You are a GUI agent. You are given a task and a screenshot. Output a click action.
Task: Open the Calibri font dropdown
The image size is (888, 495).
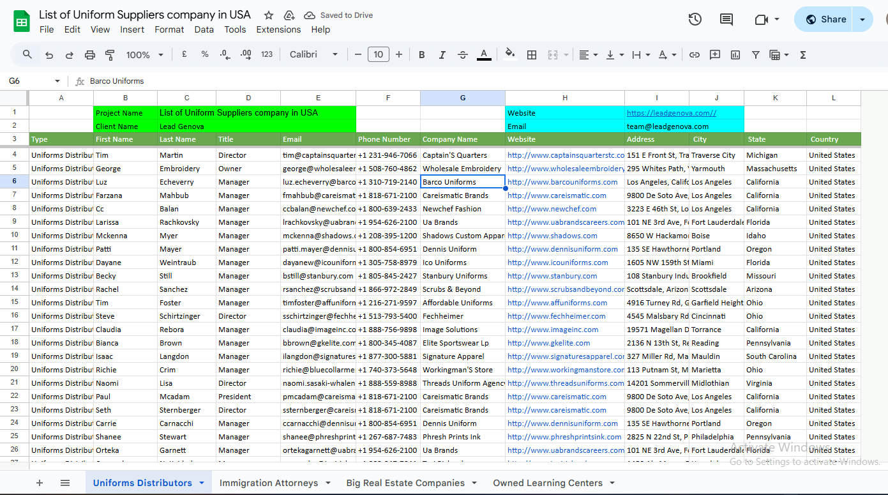[x=313, y=55]
